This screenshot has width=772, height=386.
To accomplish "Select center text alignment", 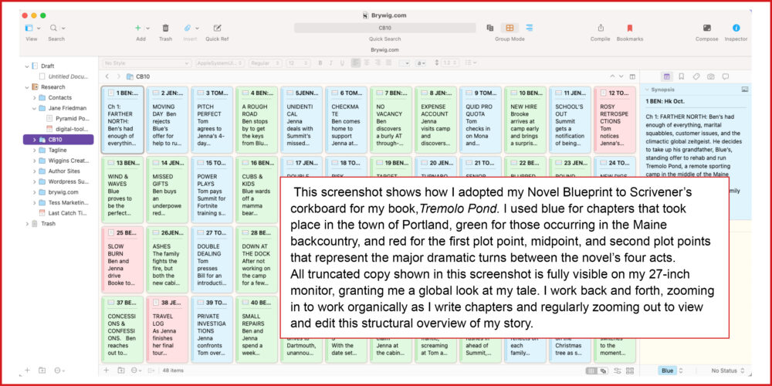I will [x=366, y=63].
